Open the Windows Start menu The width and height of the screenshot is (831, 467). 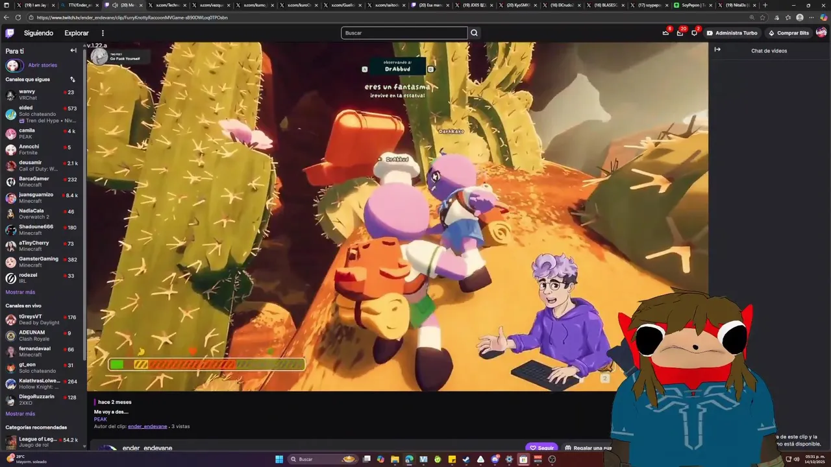(x=279, y=459)
